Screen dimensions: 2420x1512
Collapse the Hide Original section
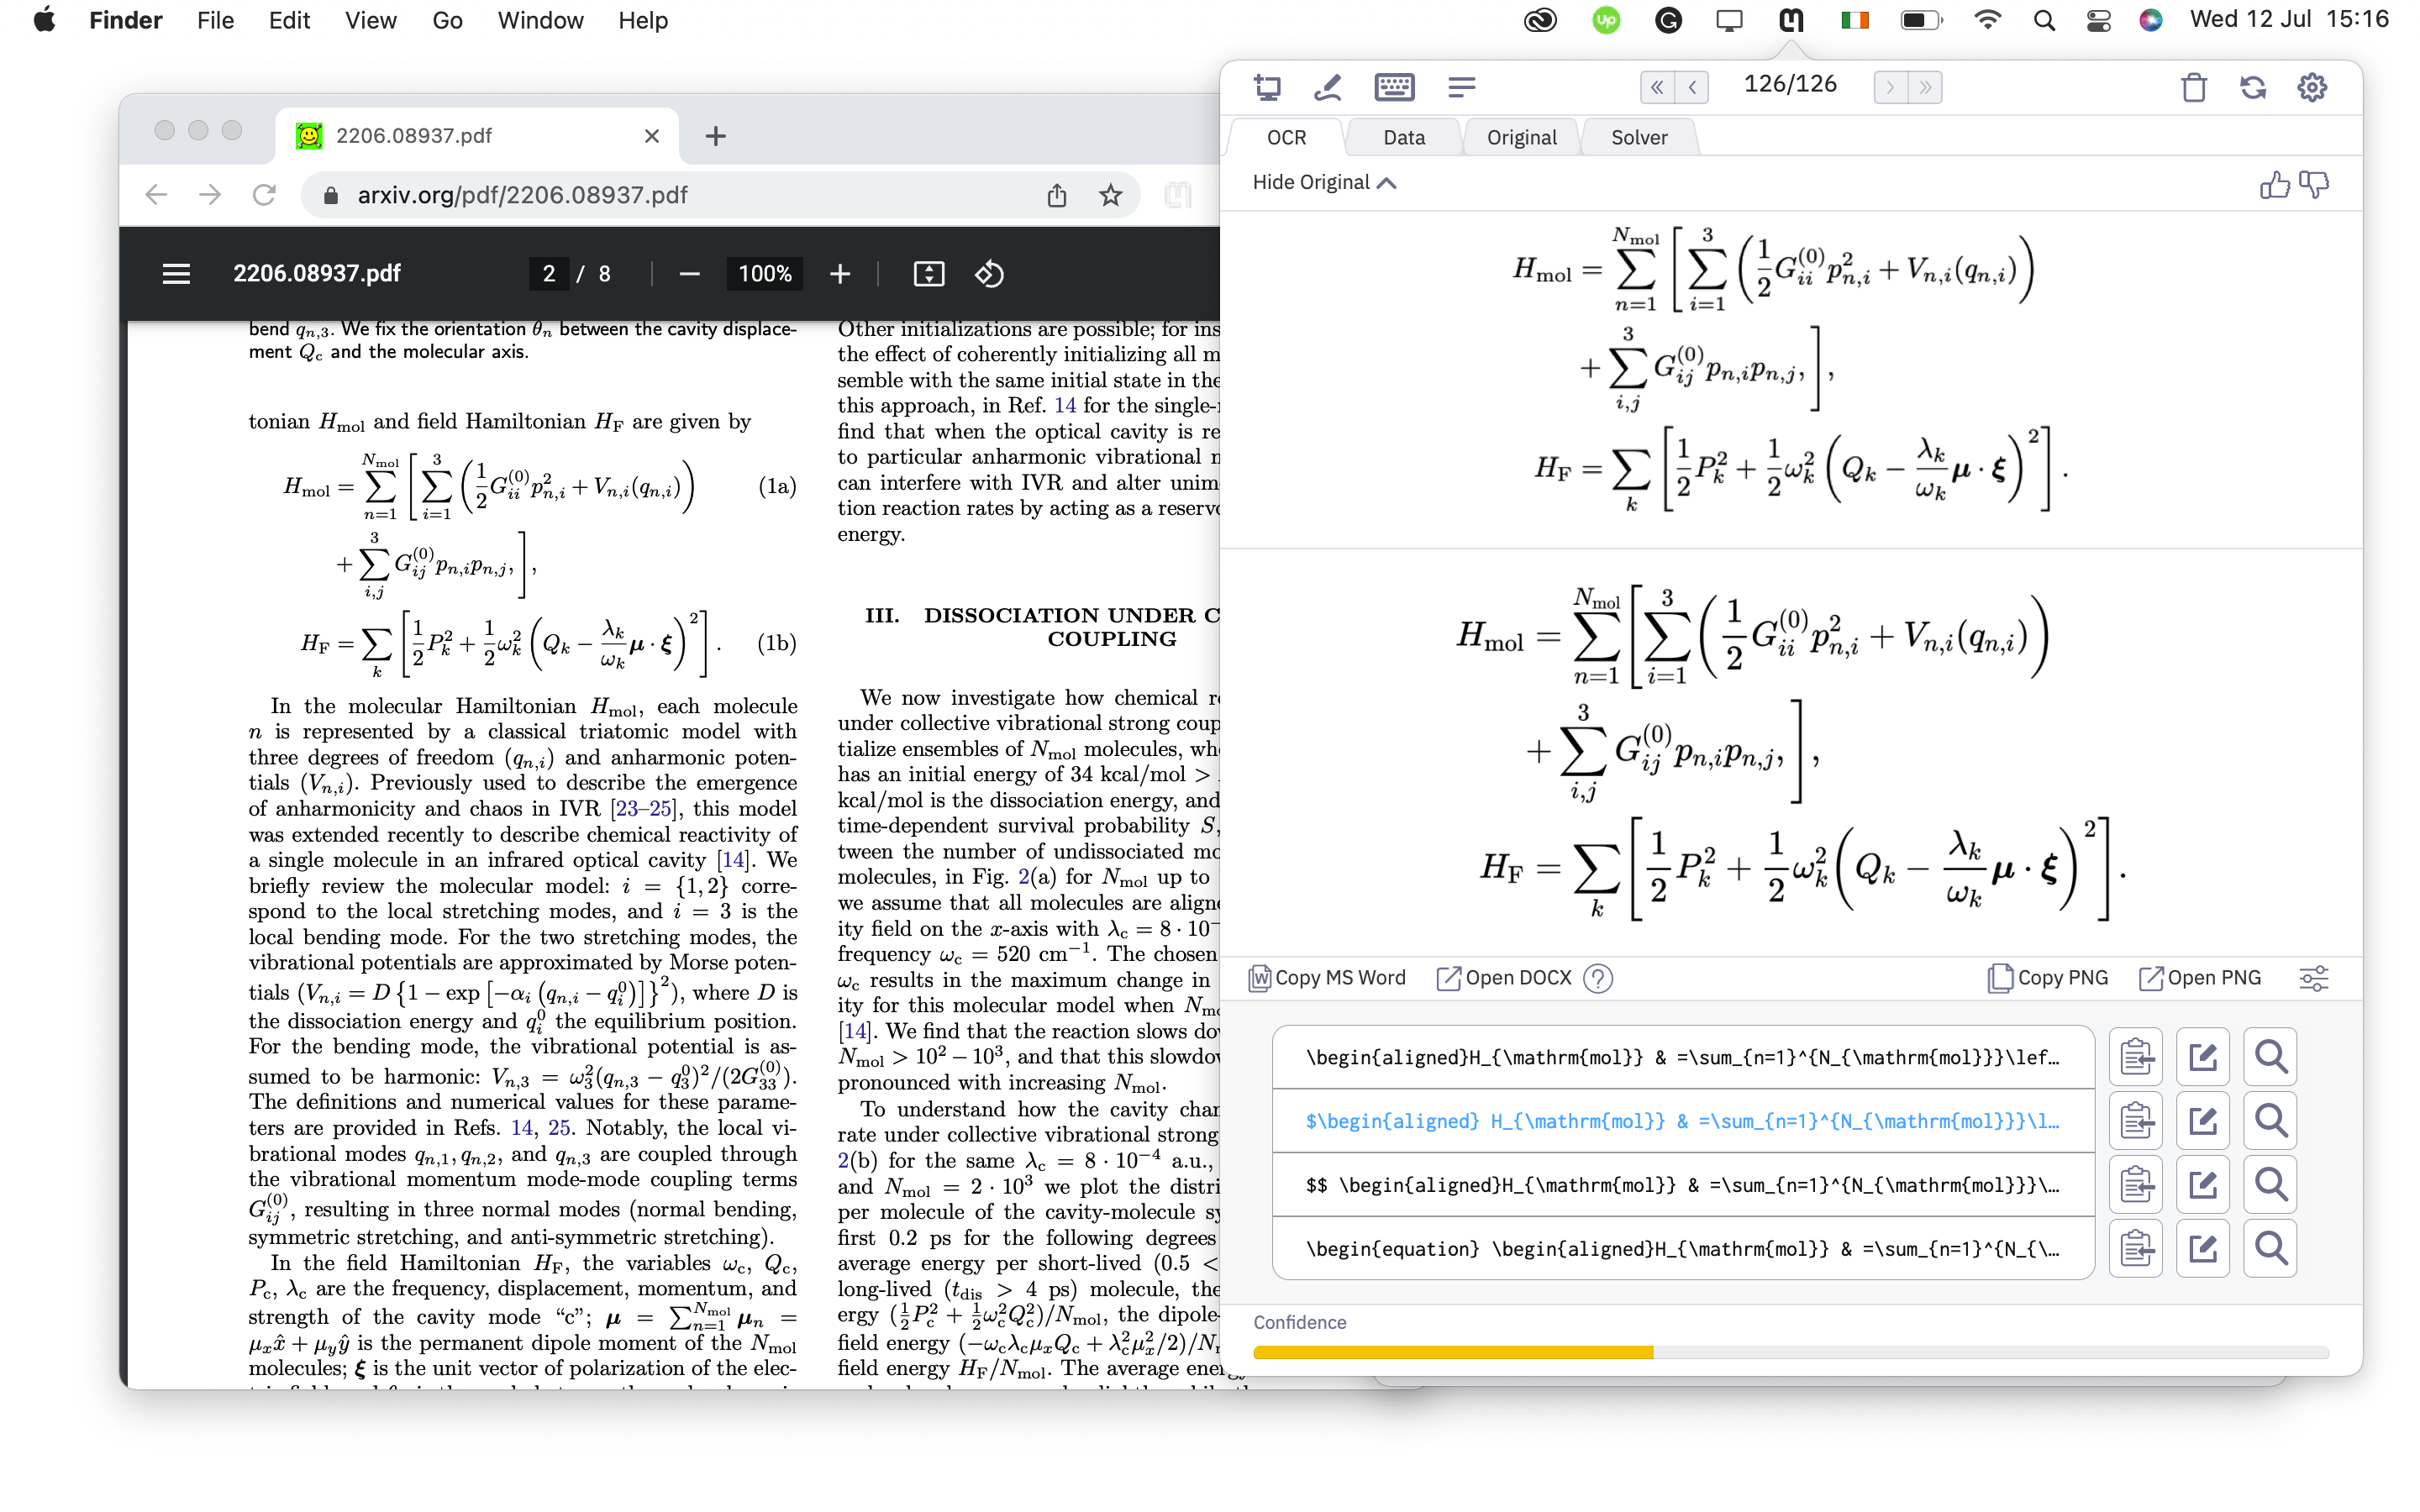pos(1323,182)
